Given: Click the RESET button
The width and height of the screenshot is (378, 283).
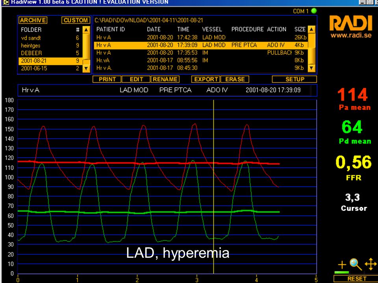Looking at the screenshot, I should 357,279.
